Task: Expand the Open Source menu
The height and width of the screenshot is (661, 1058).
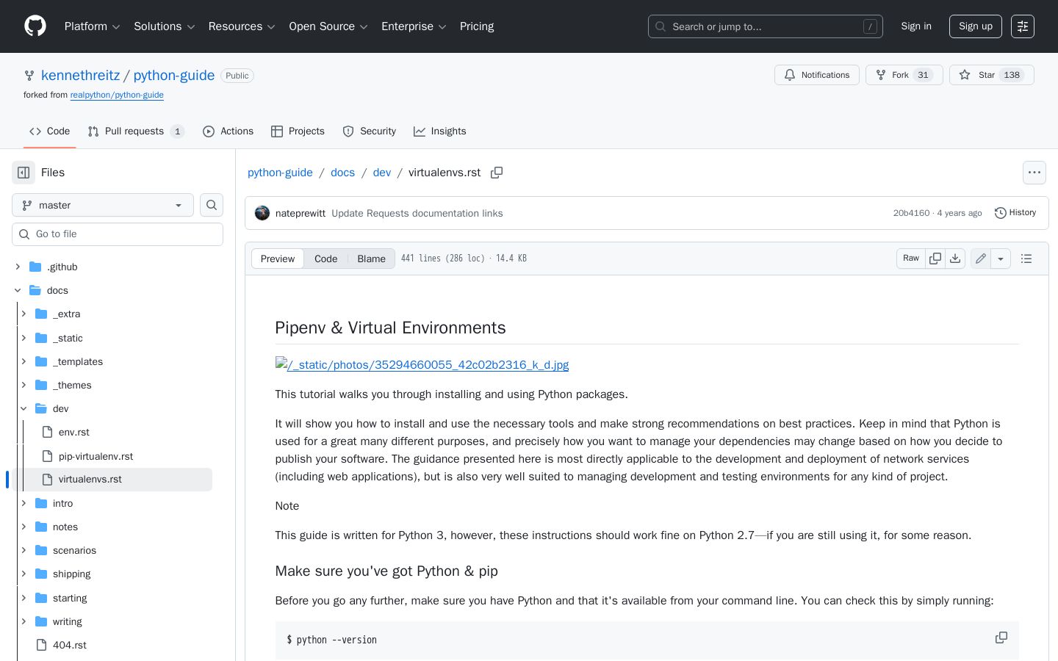Action: [328, 26]
